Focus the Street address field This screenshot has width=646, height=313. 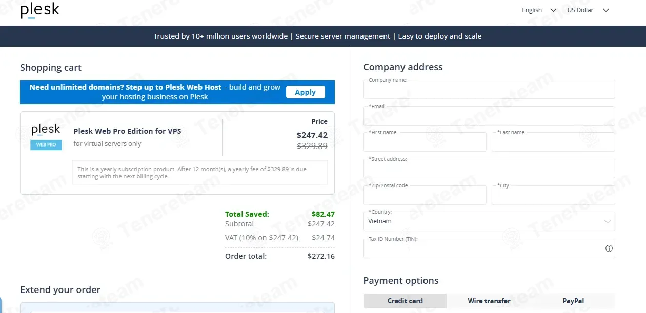(x=489, y=169)
